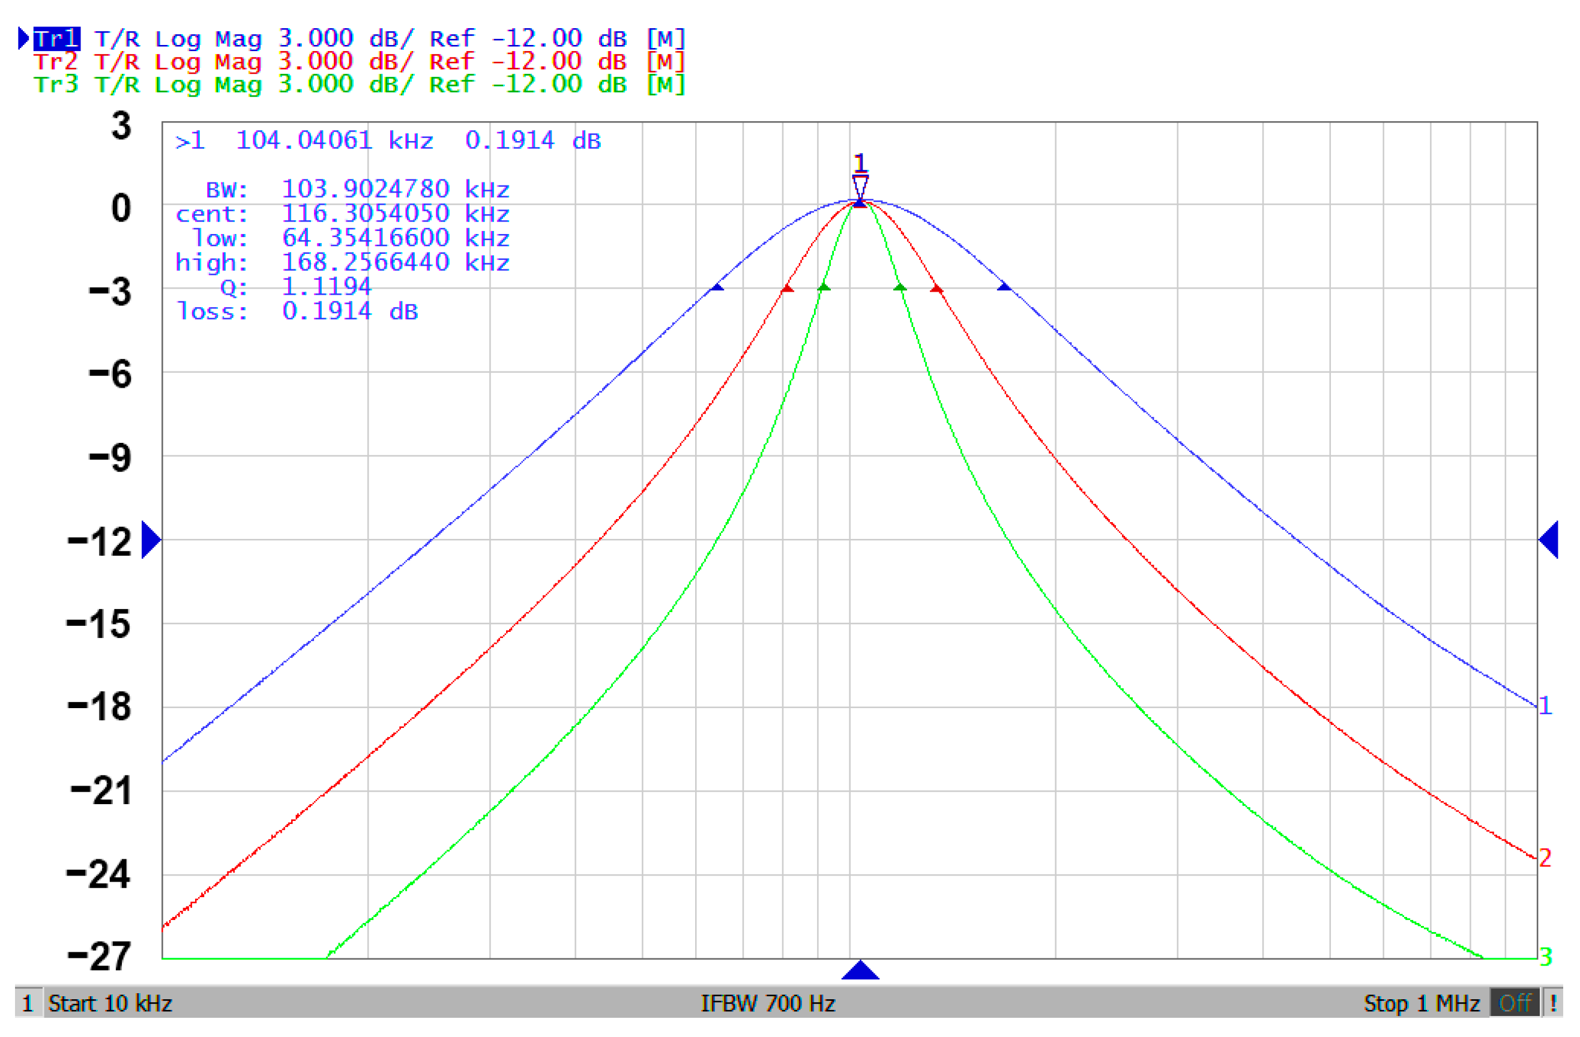This screenshot has width=1580, height=1037.
Task: Click the 3 dB top scale label
Action: [121, 125]
